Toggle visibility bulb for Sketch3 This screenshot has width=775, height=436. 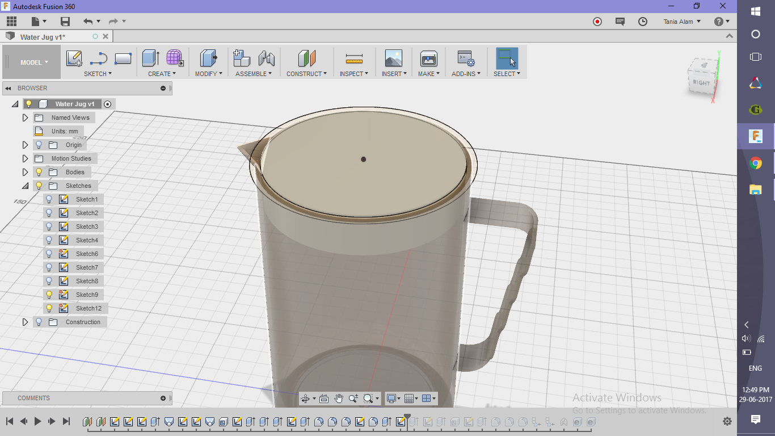point(49,227)
